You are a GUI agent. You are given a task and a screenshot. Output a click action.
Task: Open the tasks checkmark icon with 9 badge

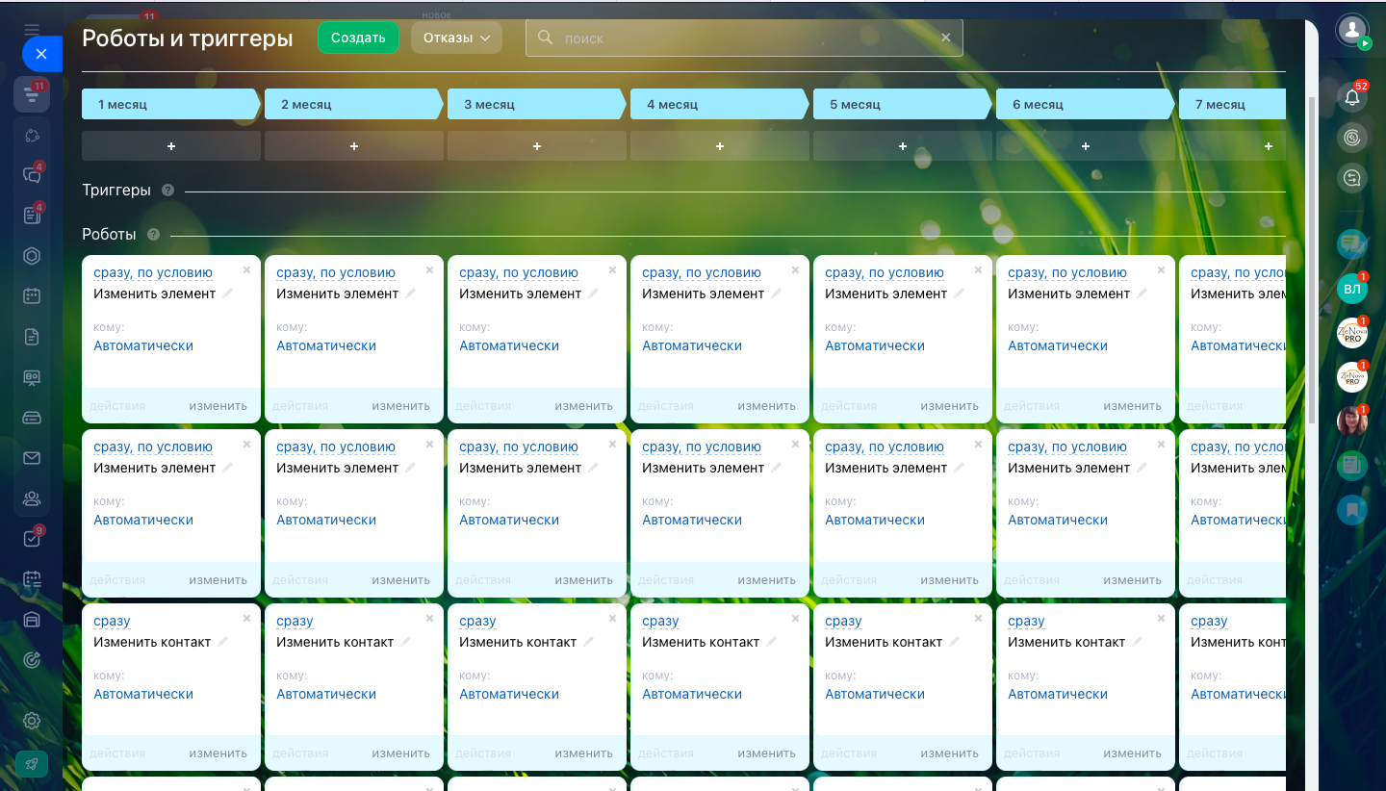point(32,539)
